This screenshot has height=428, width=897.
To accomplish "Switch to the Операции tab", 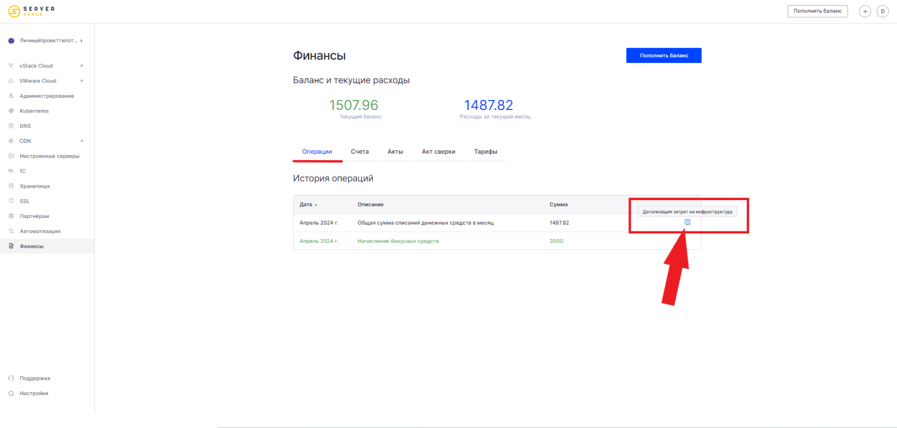I will tap(317, 152).
